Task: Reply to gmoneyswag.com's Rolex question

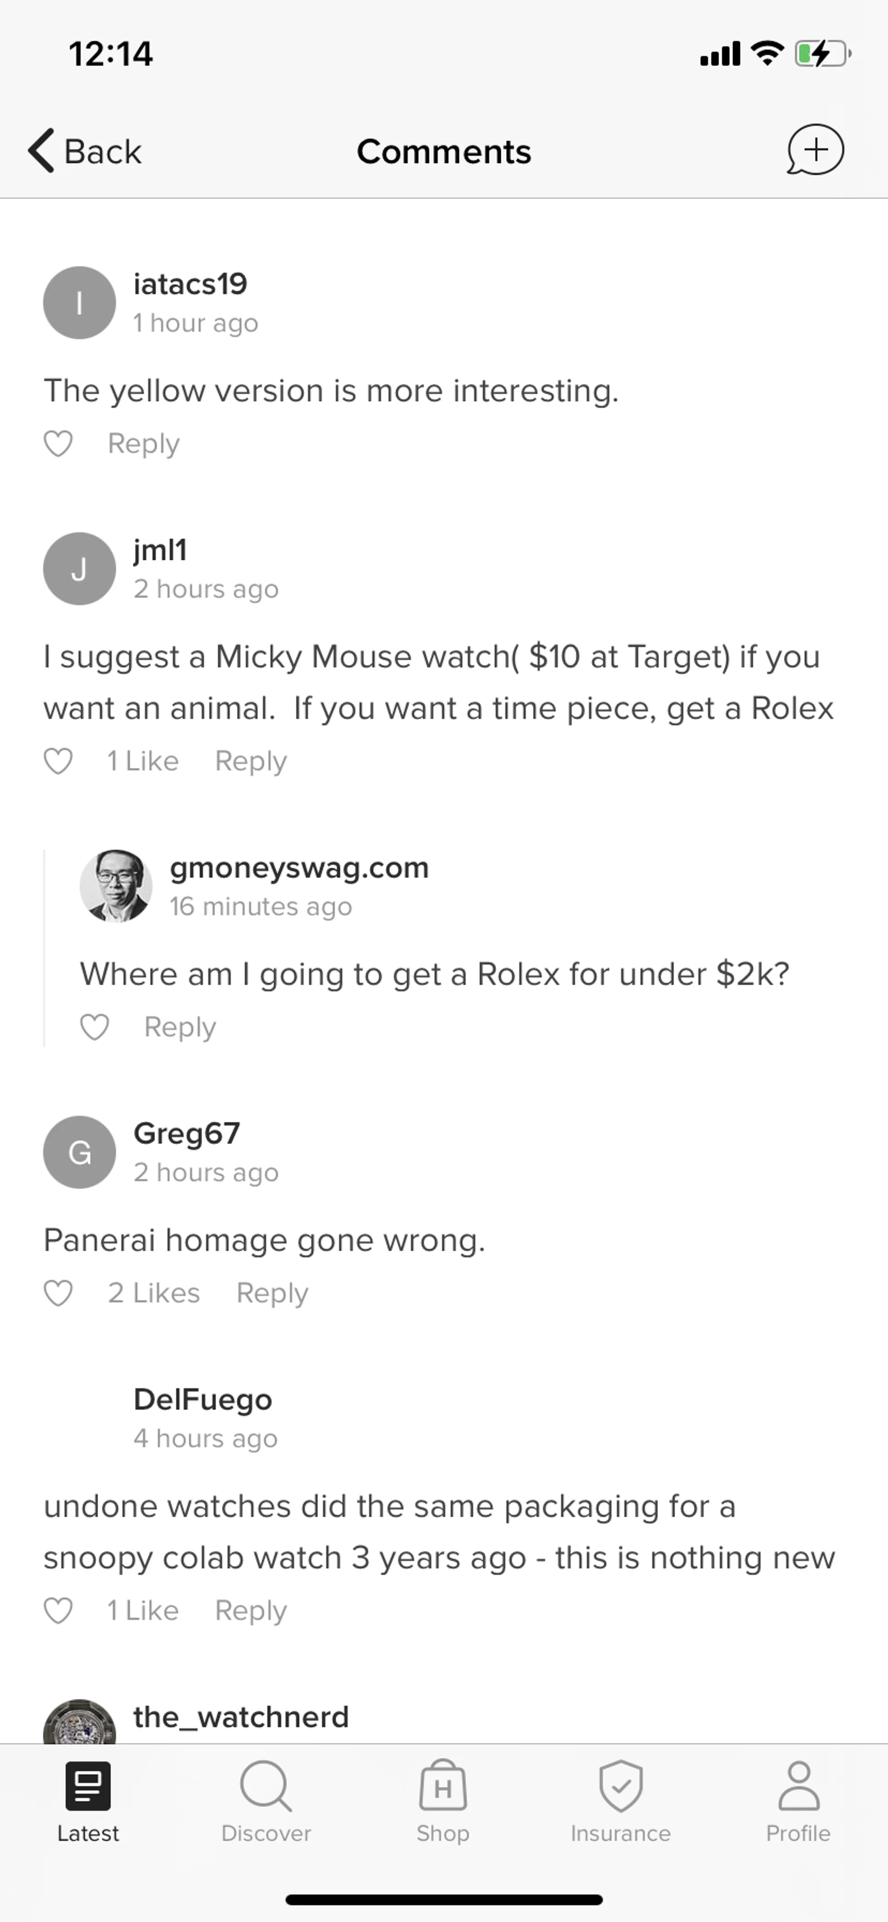Action: point(180,1027)
